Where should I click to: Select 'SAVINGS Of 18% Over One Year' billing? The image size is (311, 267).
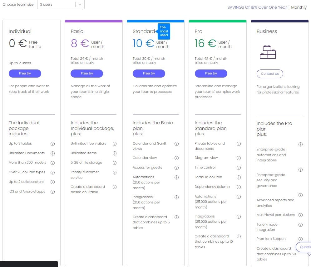pos(257,7)
